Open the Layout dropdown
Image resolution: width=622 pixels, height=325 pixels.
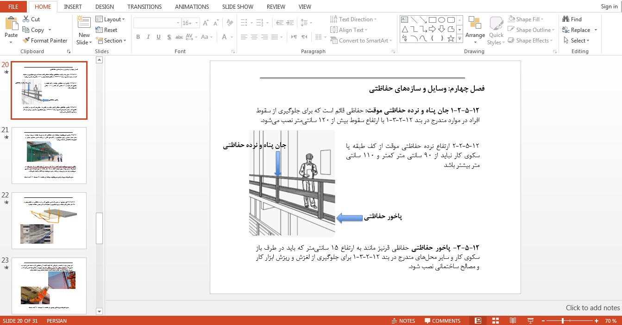click(x=110, y=19)
